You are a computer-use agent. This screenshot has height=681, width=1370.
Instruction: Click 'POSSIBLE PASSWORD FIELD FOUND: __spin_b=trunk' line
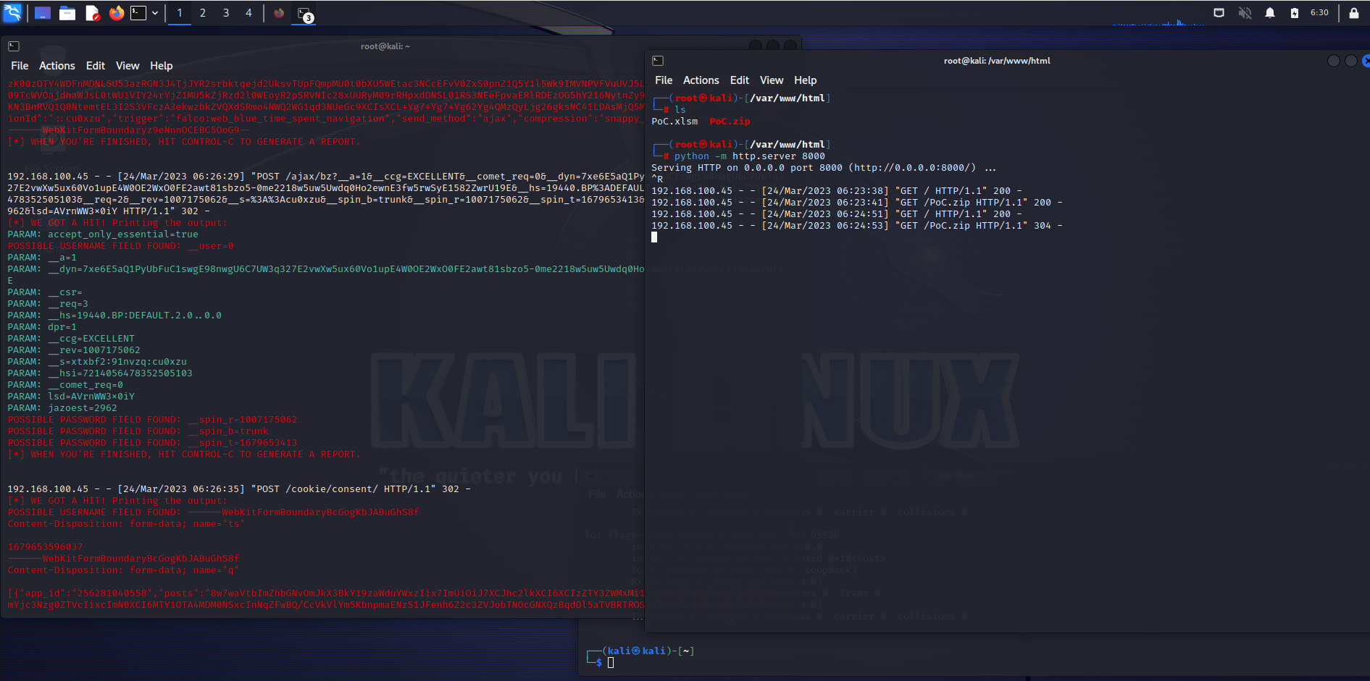[x=138, y=431]
